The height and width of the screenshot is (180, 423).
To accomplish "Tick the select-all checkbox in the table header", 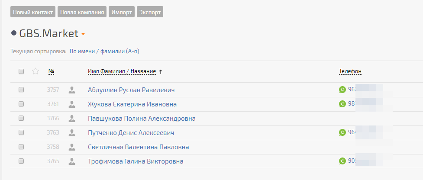I will pyautogui.click(x=21, y=72).
